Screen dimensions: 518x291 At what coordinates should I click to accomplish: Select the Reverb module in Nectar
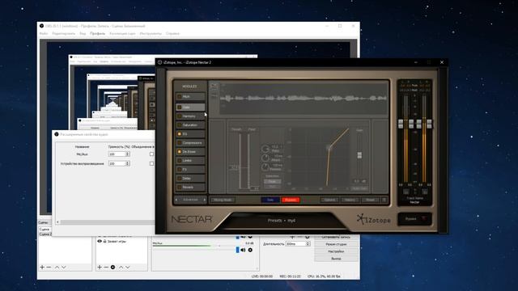coord(190,187)
